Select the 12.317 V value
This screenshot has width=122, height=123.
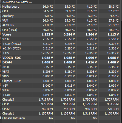tap(113, 53)
